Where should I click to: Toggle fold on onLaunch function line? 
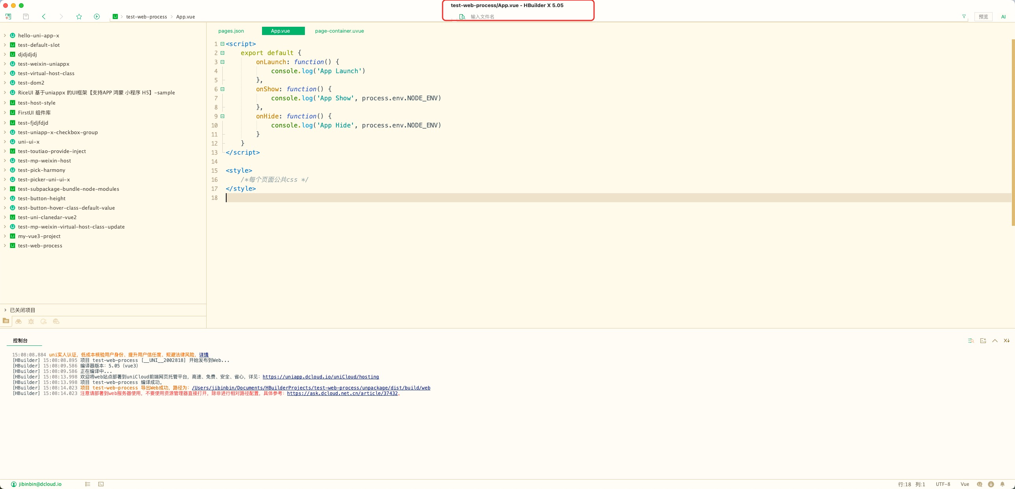pyautogui.click(x=222, y=62)
